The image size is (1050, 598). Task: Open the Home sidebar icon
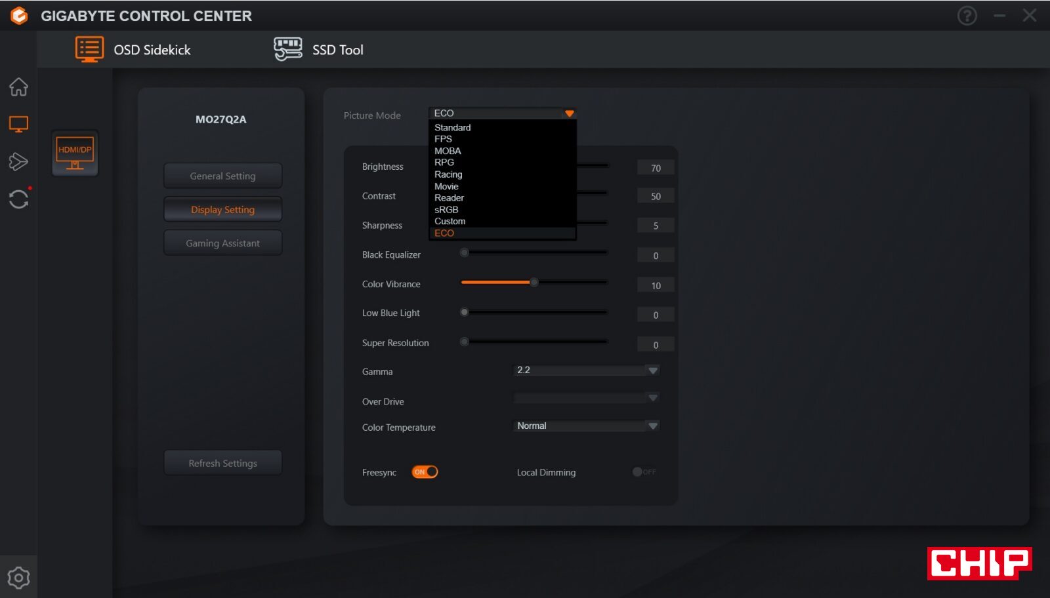tap(18, 87)
